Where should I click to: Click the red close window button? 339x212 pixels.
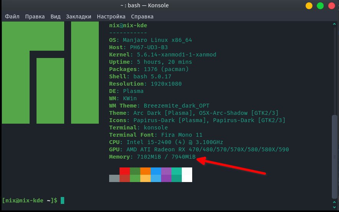click(331, 6)
